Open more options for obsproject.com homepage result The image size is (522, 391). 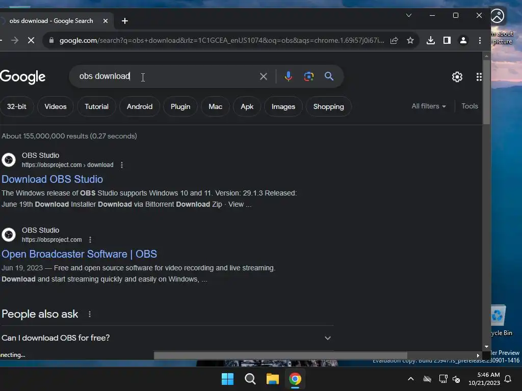pos(90,240)
